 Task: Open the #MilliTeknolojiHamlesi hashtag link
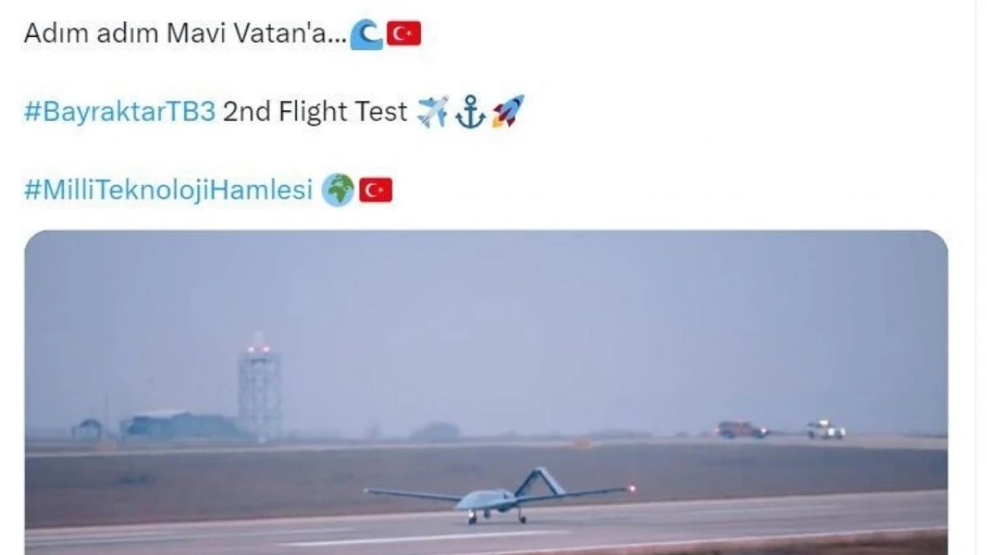point(168,190)
